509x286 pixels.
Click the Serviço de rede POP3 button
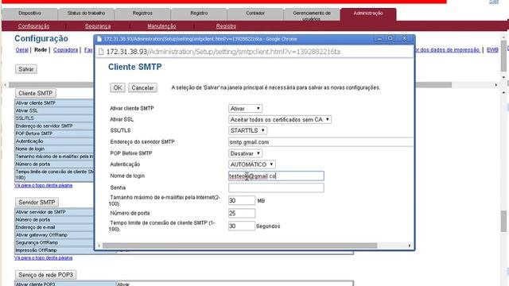(x=46, y=275)
